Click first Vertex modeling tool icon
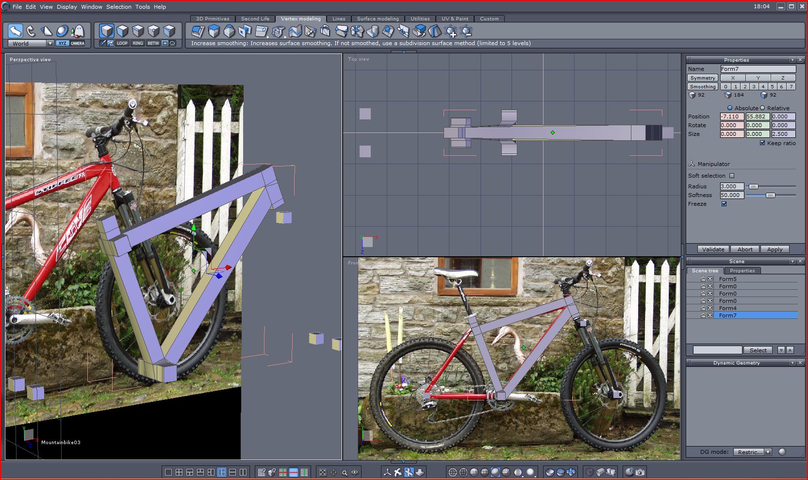808x480 pixels. tap(198, 32)
